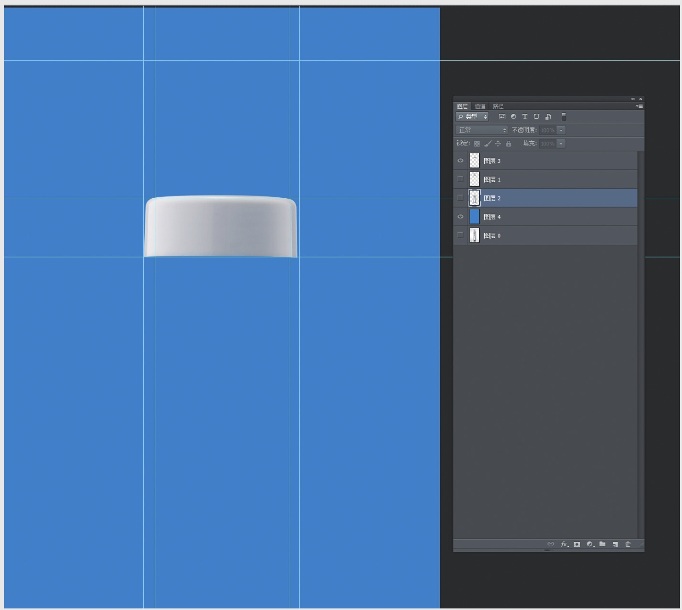Screen dimensions: 682x610
Task: Expand the 不透明度 opacity slider arrow
Action: 561,130
